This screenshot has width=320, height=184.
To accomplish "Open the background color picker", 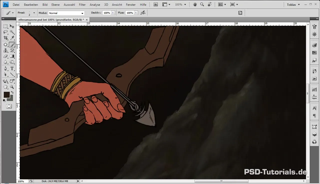I will [x=11, y=99].
